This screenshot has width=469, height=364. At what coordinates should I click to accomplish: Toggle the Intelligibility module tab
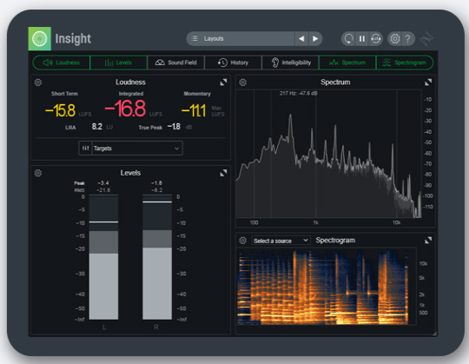tap(290, 63)
